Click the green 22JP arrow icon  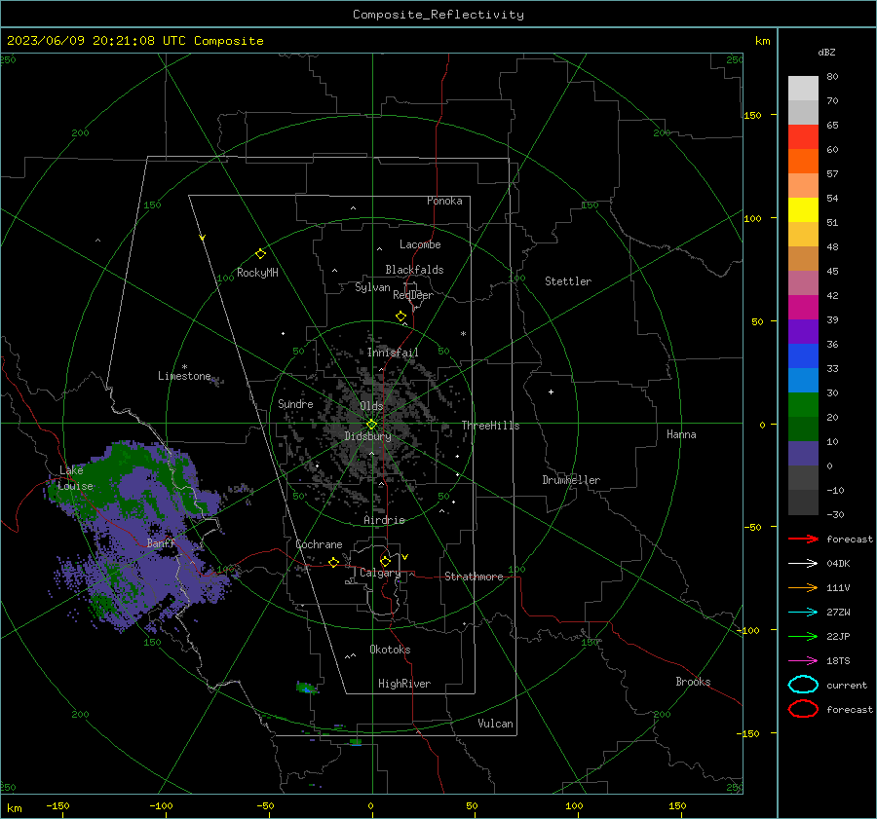(x=803, y=636)
